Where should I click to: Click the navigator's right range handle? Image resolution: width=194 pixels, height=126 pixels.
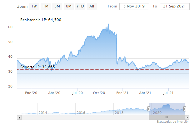tap(185, 109)
